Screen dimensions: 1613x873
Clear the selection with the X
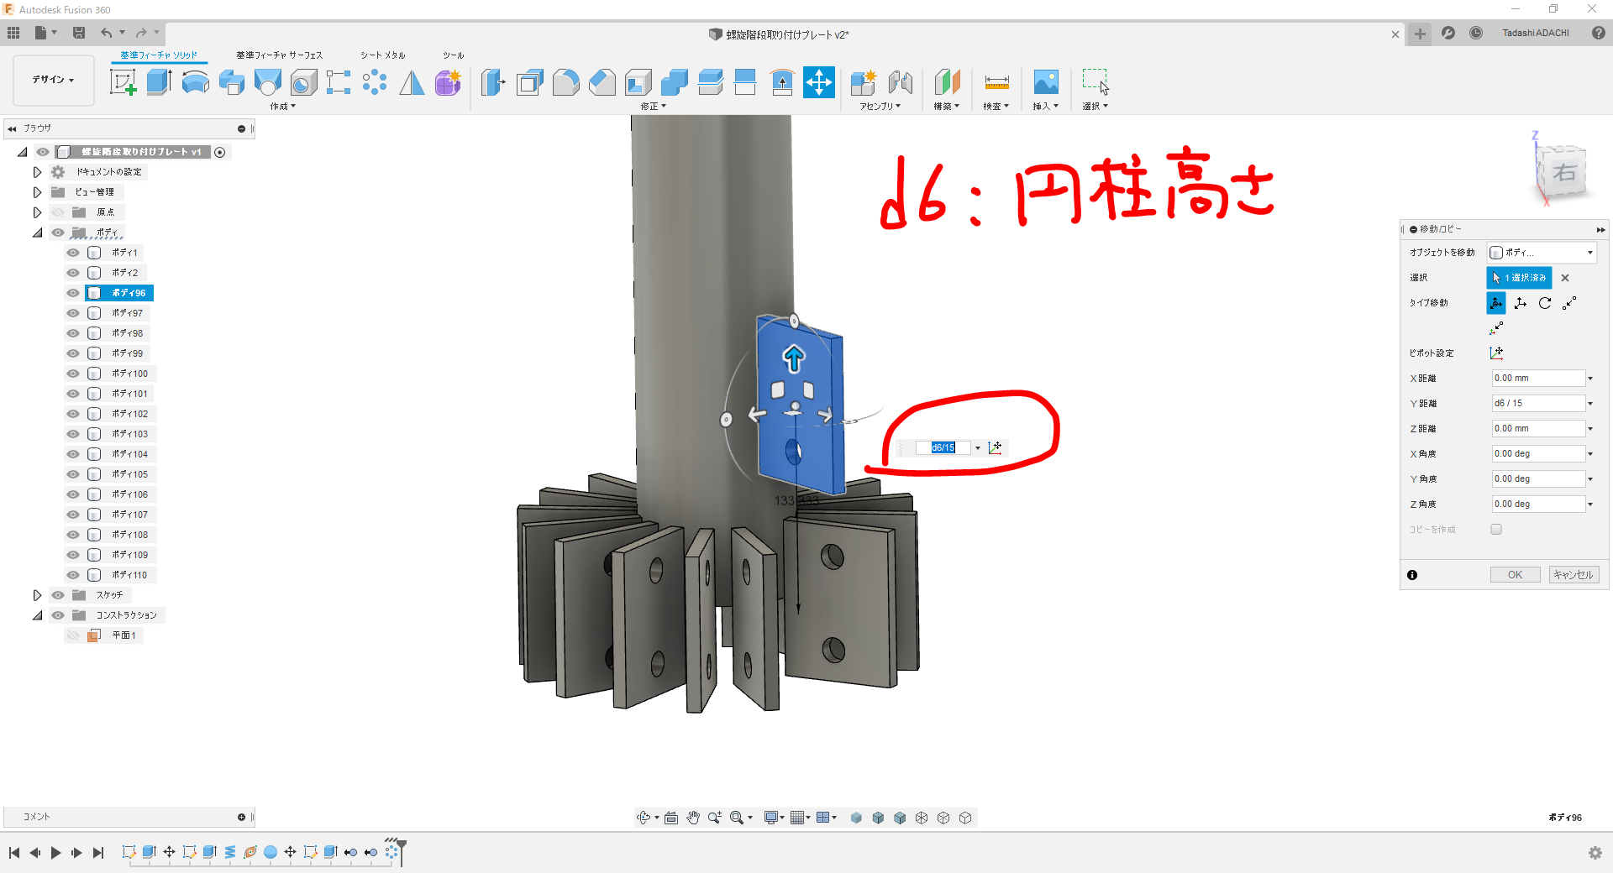[1565, 278]
